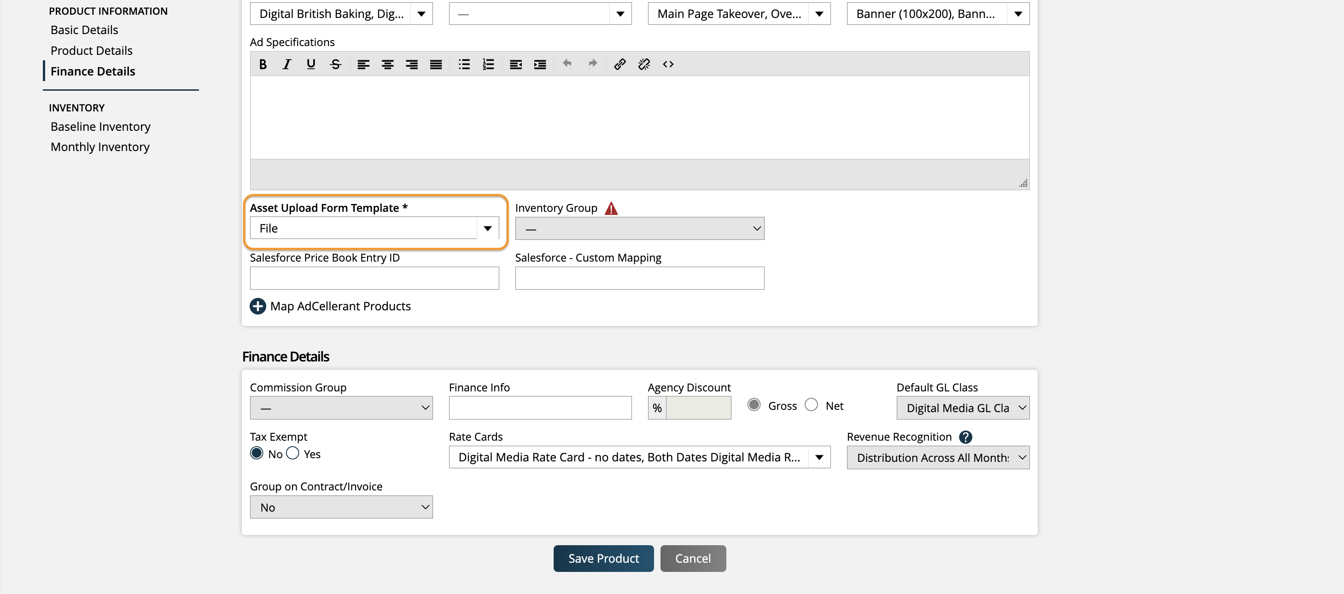Open the Rate Cards multi-select dropdown
The image size is (1344, 594).
(819, 457)
